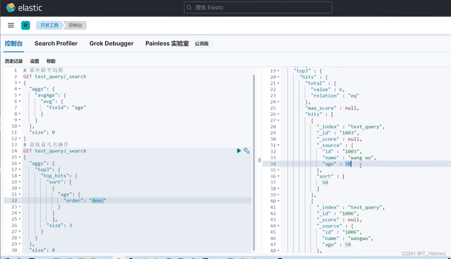Collapse the output hits object at line 20

[278, 77]
